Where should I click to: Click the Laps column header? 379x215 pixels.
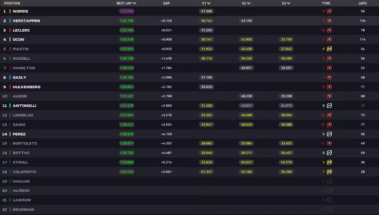pos(362,3)
